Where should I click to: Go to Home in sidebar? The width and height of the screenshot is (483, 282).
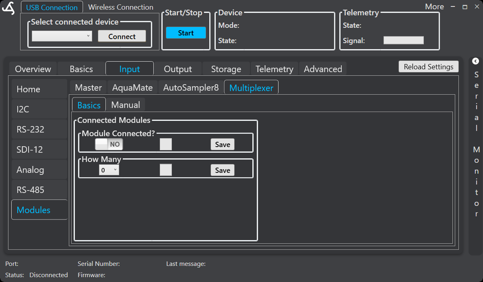coord(39,89)
